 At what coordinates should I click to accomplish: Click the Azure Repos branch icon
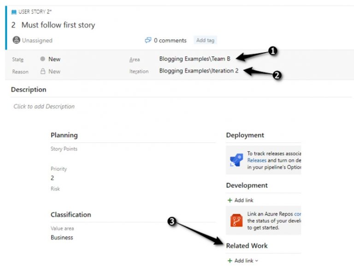[x=236, y=220]
